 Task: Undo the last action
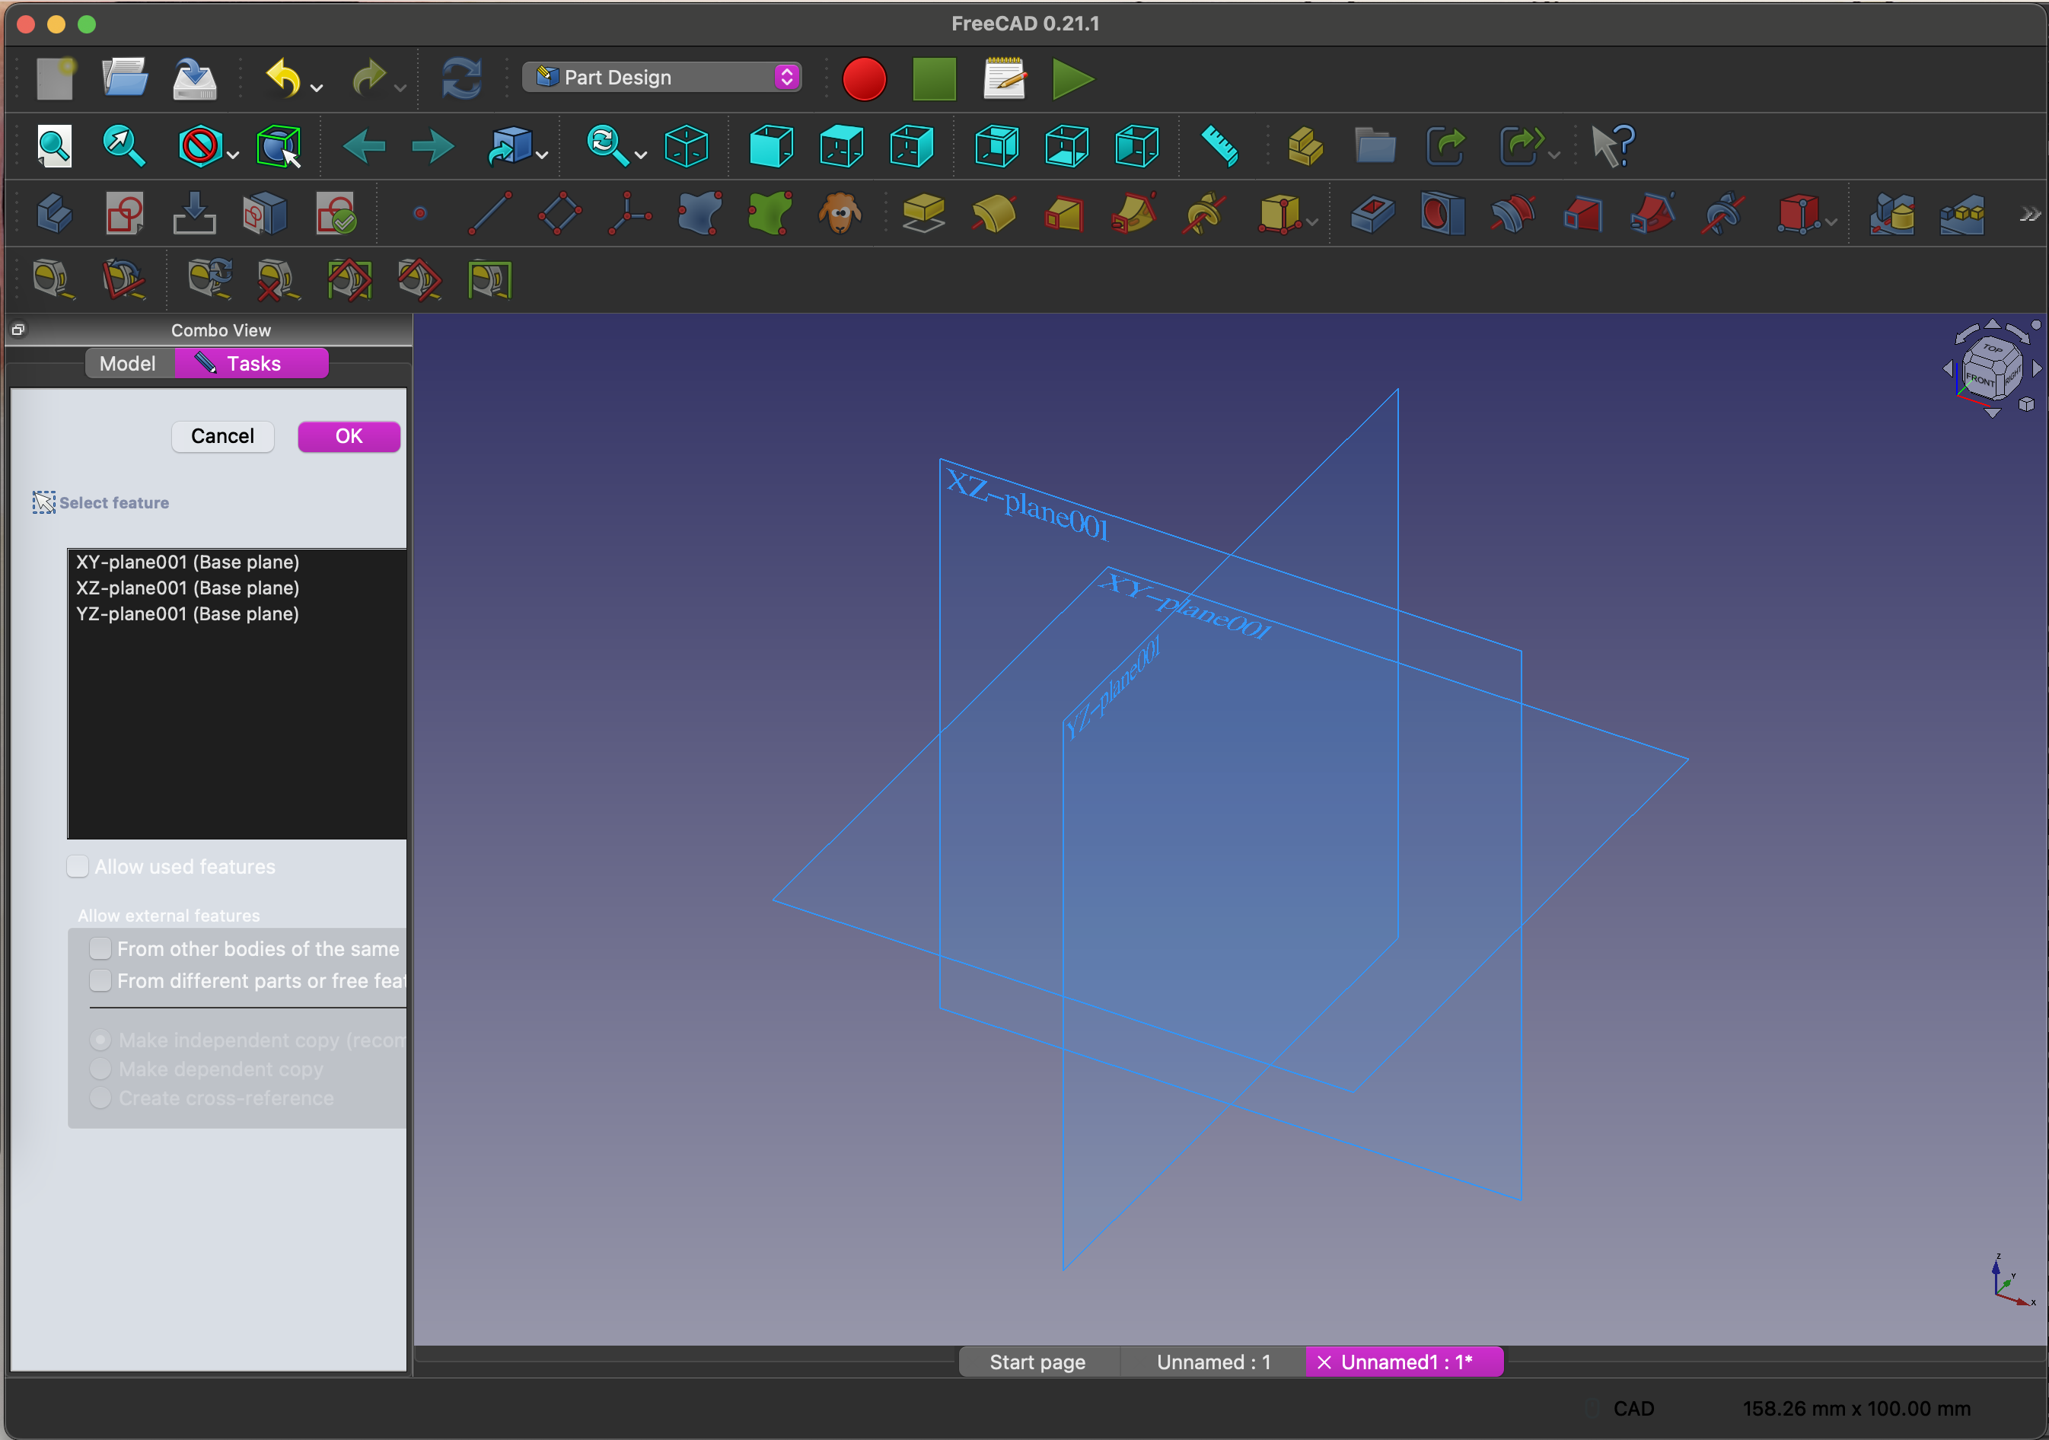tap(284, 78)
